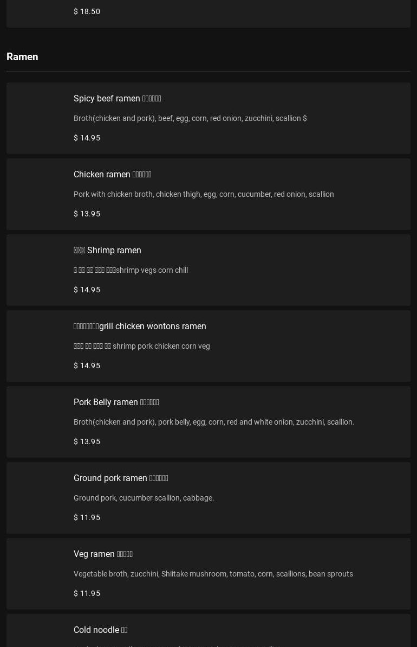Click the $18.50 price at top
Viewport: 417px width, 647px height.
87,11
